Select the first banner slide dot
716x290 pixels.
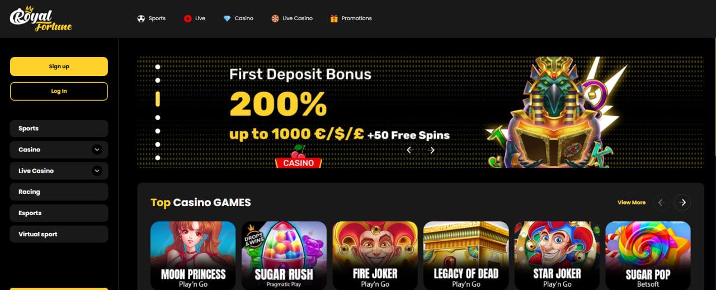tap(158, 66)
